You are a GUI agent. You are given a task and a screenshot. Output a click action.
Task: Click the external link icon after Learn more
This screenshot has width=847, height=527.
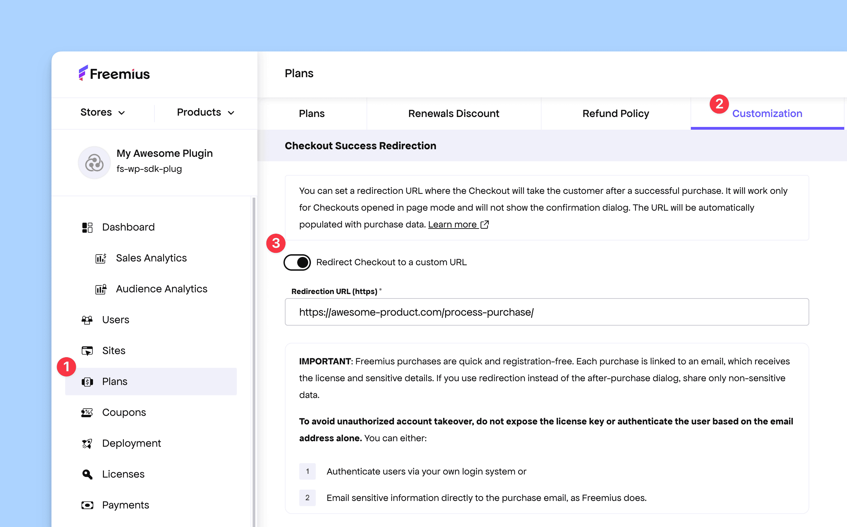[485, 224]
